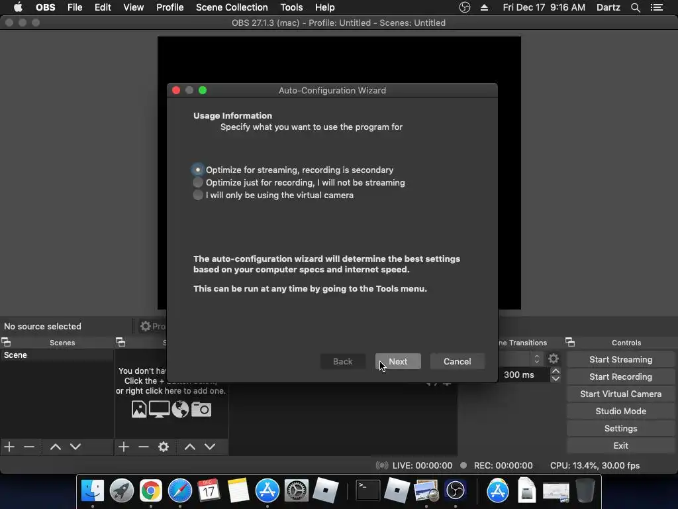This screenshot has height=509, width=678.
Task: Remove selected scene with minus icon
Action: pos(29,447)
